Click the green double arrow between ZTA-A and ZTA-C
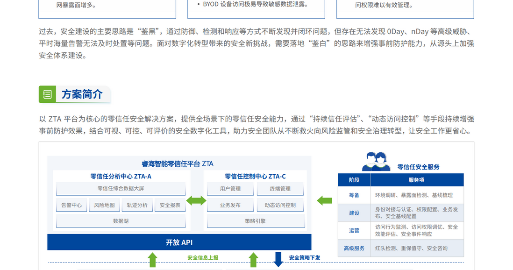513x270 pixels. [196, 200]
